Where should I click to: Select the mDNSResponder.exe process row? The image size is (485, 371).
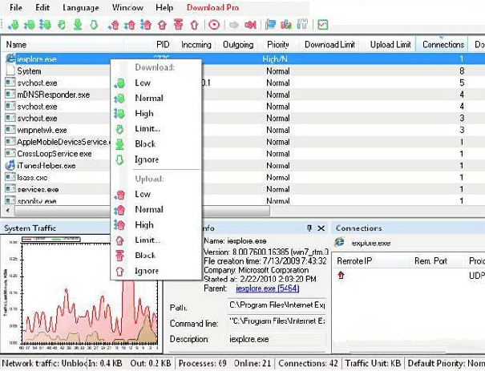coord(242,95)
